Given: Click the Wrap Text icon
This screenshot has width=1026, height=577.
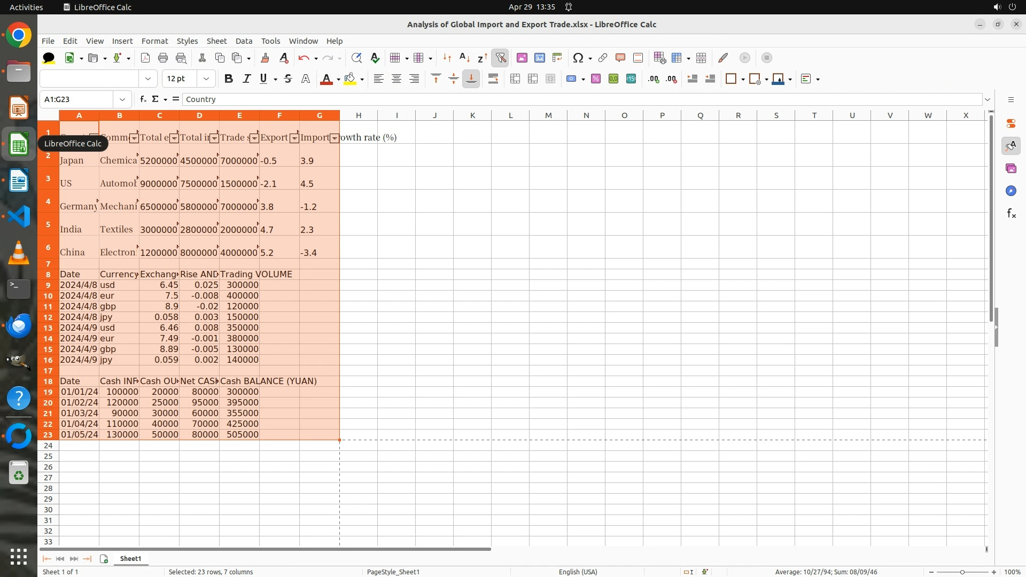Looking at the screenshot, I should click(x=493, y=79).
